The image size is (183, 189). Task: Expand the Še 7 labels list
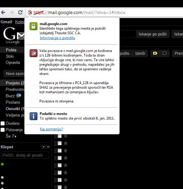click(x=11, y=136)
